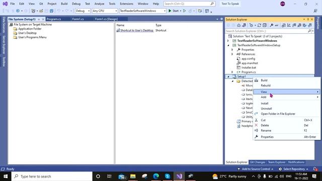
Task: Click the user account avatar
Action: pyautogui.click(x=283, y=4)
